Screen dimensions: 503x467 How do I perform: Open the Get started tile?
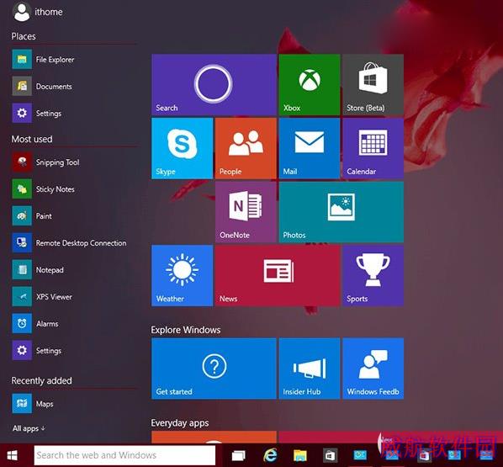point(214,369)
